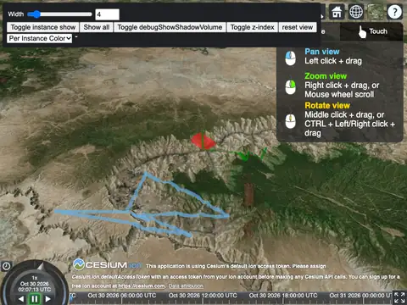Click timeline at Oct 30 2026 18:00:00 UTC
The height and width of the screenshot is (305, 407).
(283, 296)
